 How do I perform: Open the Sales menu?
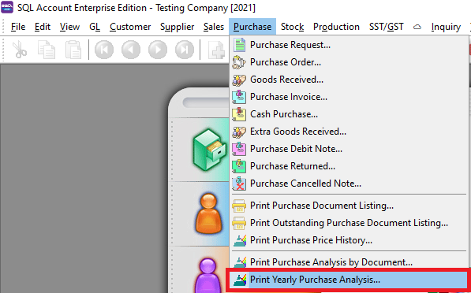214,27
